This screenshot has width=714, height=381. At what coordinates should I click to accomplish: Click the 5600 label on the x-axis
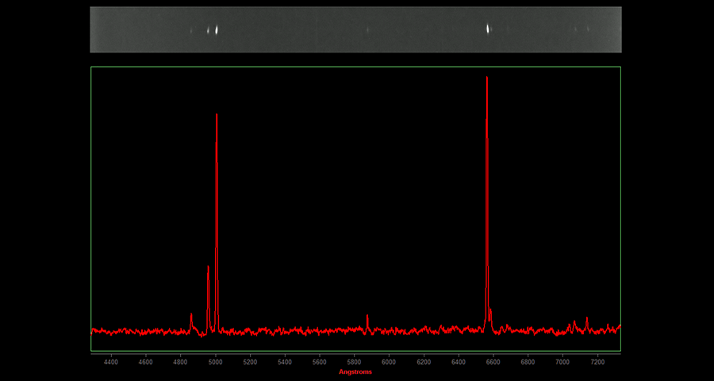click(x=320, y=362)
